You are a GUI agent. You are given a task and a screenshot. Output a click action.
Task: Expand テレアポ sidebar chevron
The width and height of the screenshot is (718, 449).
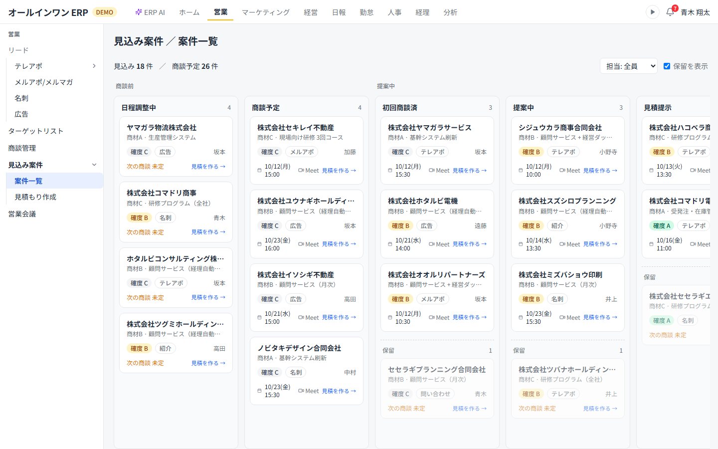94,66
